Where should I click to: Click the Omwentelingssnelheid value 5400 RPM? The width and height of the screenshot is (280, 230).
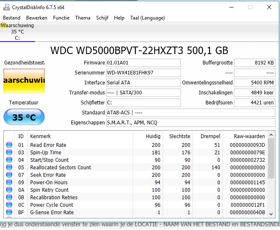255,83
